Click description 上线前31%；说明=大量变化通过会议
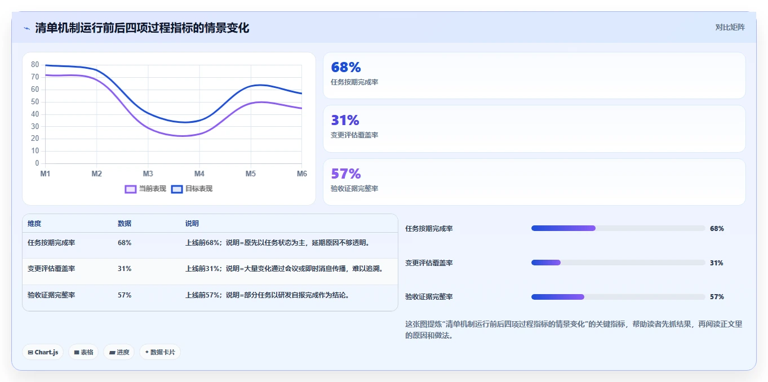This screenshot has width=768, height=382. tap(285, 269)
